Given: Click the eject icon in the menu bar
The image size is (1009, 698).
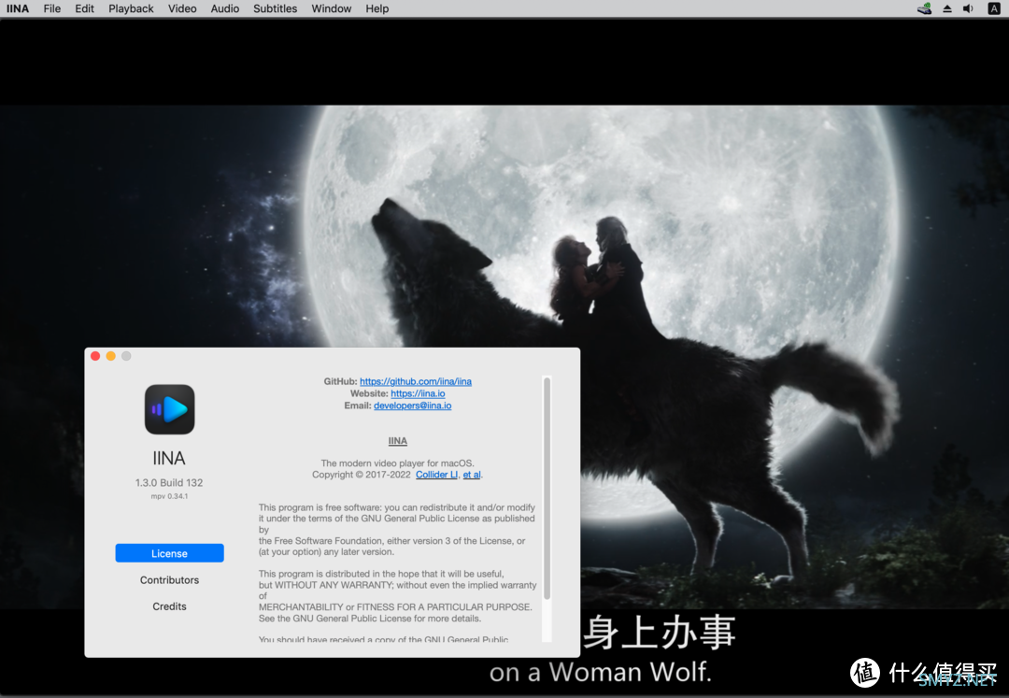Looking at the screenshot, I should click(x=947, y=8).
